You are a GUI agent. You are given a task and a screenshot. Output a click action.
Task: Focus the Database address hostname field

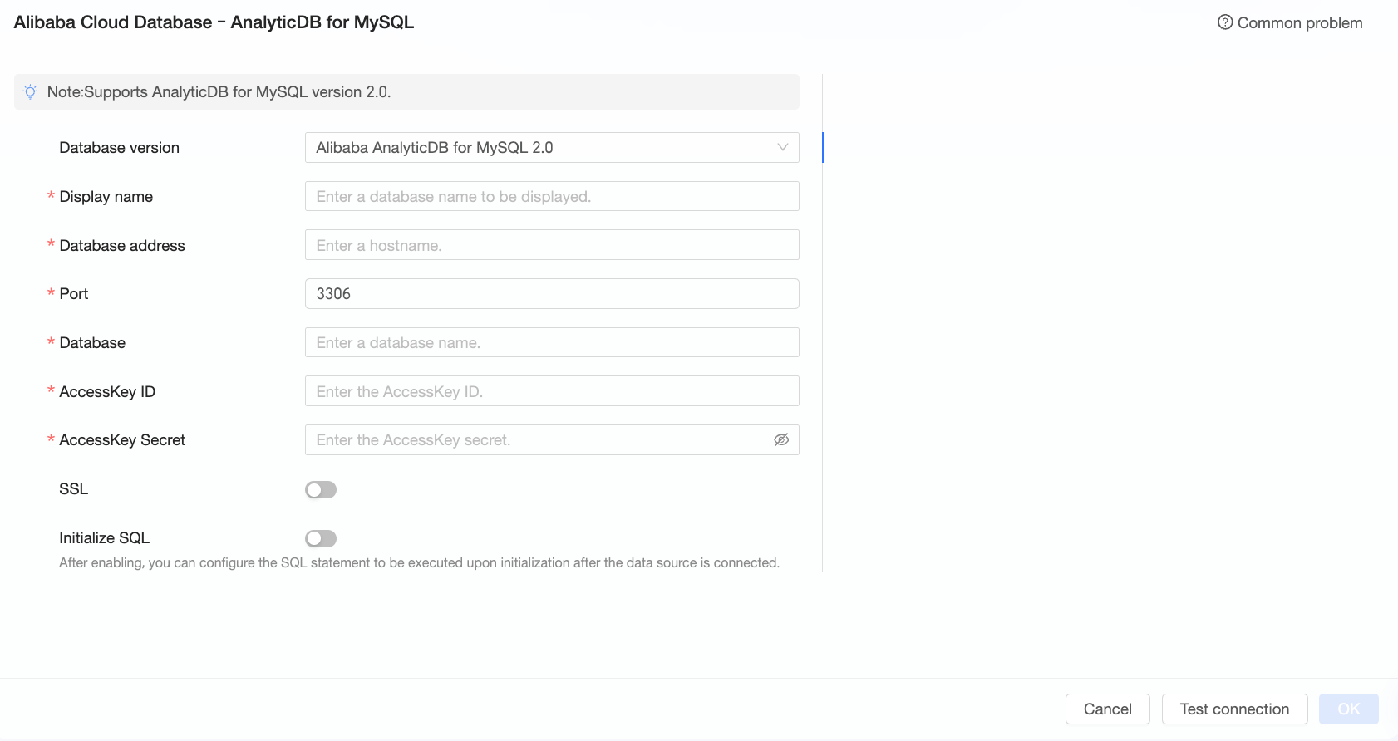tap(552, 245)
